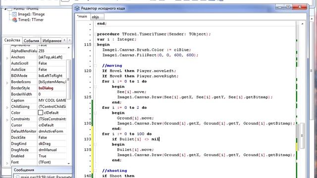Toggle fold at begin after Bullet nil check
Screen dimensions: 317x178
pyautogui.click(x=95, y=144)
